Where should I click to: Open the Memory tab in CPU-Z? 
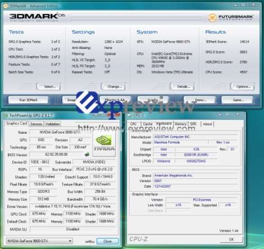point(181,124)
